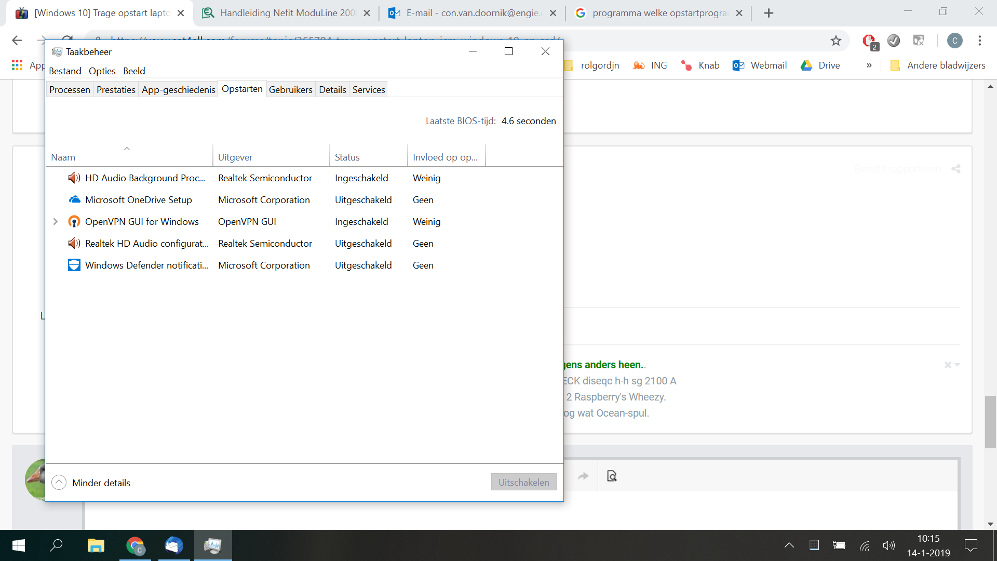Switch to the App-geschiedenis tab

coord(178,90)
